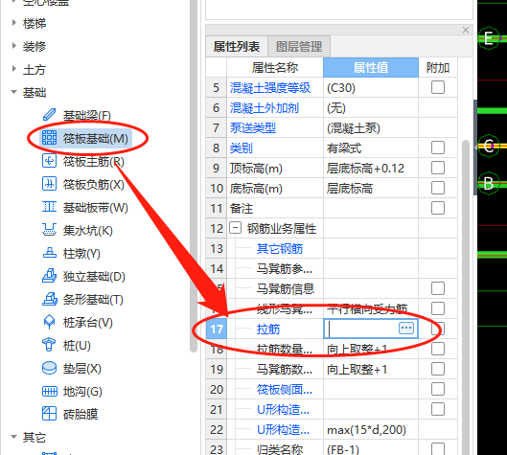
Task: Click the 拉筋 property name
Action: point(268,330)
